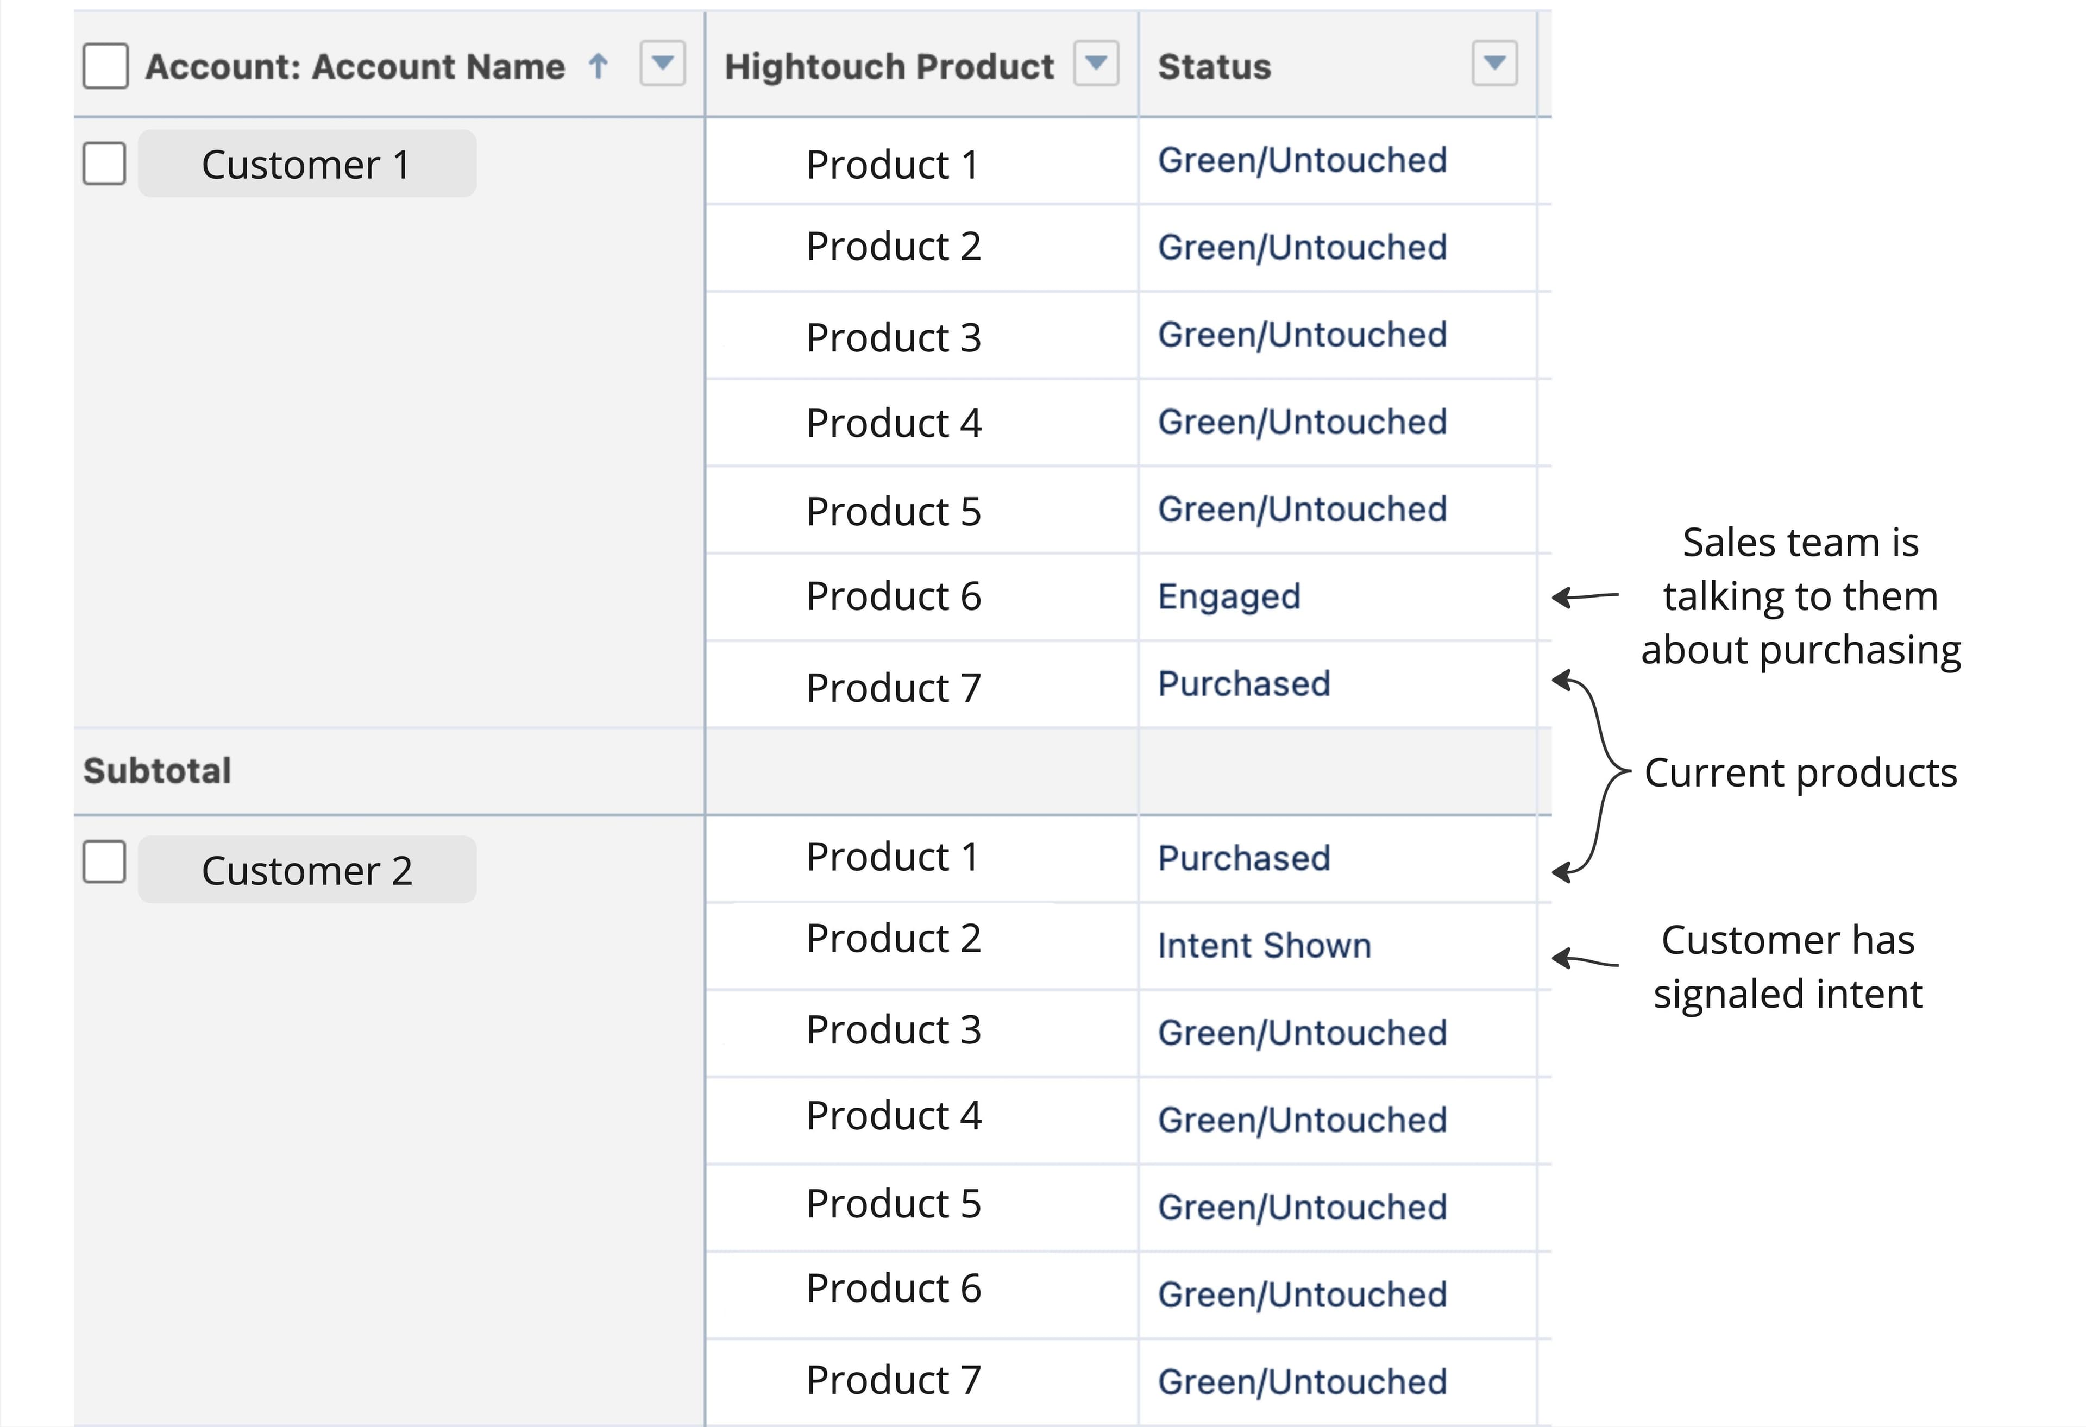The width and height of the screenshot is (2086, 1427).
Task: Select the Green/Untouched status for Product 3
Action: (1303, 333)
